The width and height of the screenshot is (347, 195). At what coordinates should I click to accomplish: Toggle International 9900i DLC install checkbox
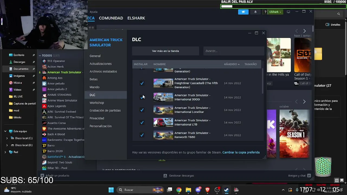tap(142, 97)
